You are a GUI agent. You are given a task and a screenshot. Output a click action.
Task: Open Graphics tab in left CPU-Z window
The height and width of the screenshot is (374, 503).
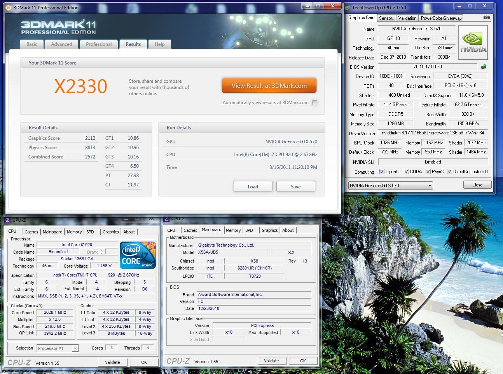[x=111, y=231]
